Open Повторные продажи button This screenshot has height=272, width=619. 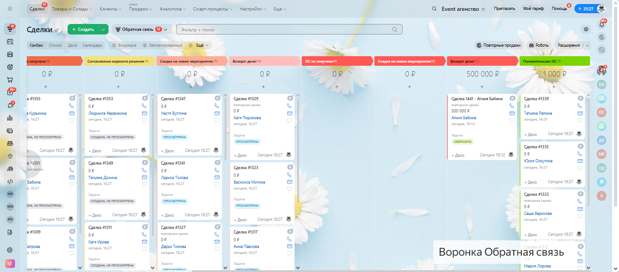tap(499, 45)
